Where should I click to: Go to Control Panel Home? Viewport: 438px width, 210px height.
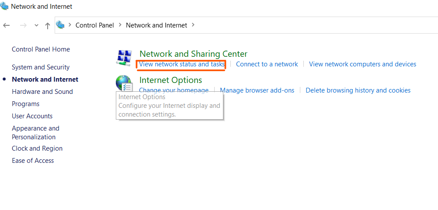[x=41, y=49]
